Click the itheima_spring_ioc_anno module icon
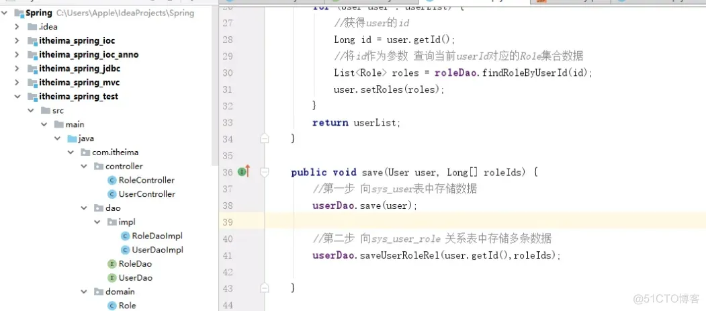 [32, 55]
